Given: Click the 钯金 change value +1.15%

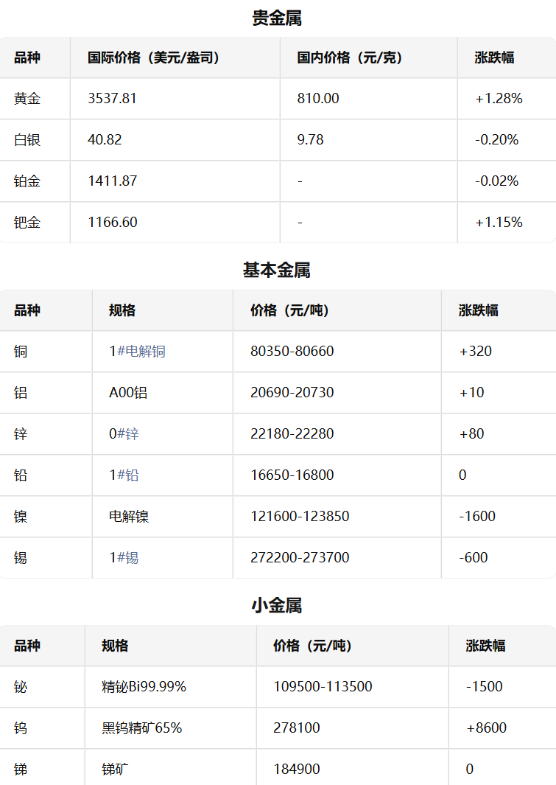Looking at the screenshot, I should [499, 223].
